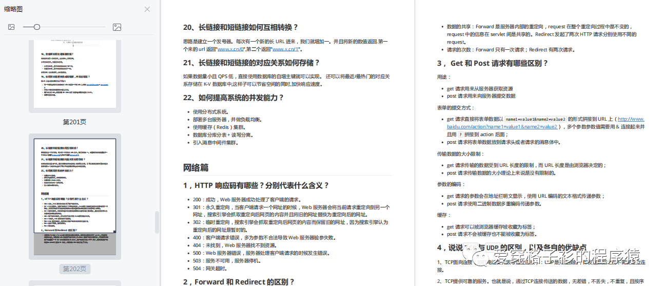Click bullet 使用分布式系统。
The image size is (662, 286).
coord(211,111)
